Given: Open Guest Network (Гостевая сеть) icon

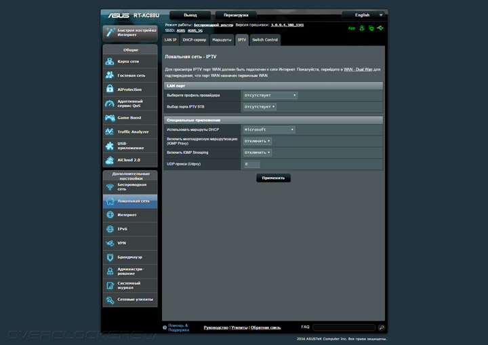Looking at the screenshot, I should pyautogui.click(x=110, y=75).
